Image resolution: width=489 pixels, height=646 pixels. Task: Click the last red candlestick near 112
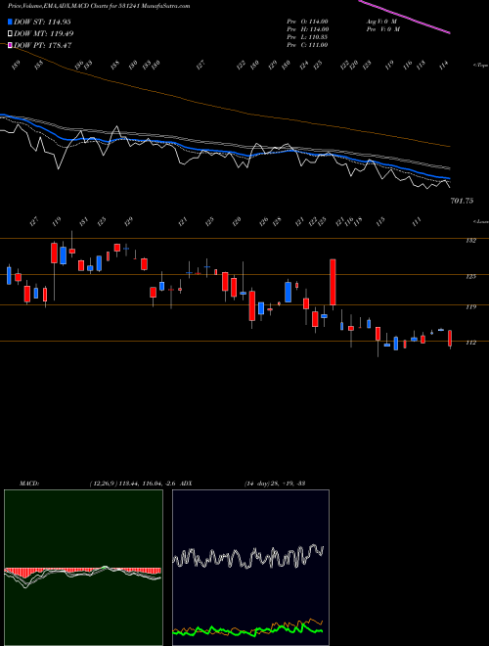pos(450,339)
